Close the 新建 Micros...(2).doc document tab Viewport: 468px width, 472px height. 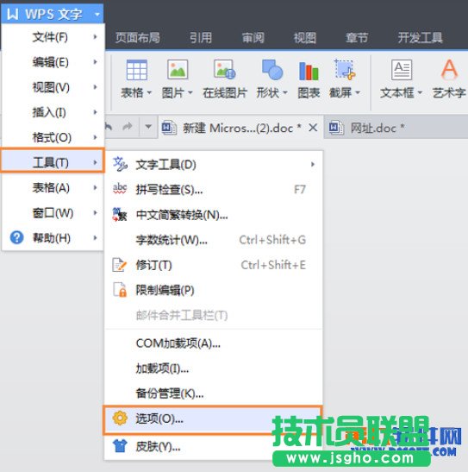point(313,128)
